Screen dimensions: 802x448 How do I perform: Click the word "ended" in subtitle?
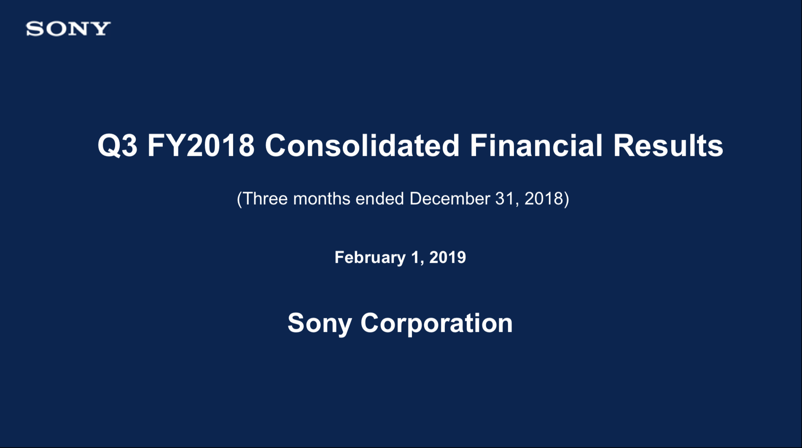[x=380, y=198]
